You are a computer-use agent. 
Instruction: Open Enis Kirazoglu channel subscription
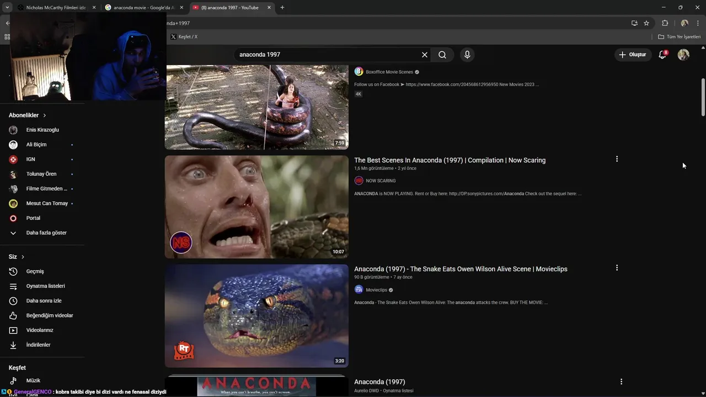(x=42, y=130)
